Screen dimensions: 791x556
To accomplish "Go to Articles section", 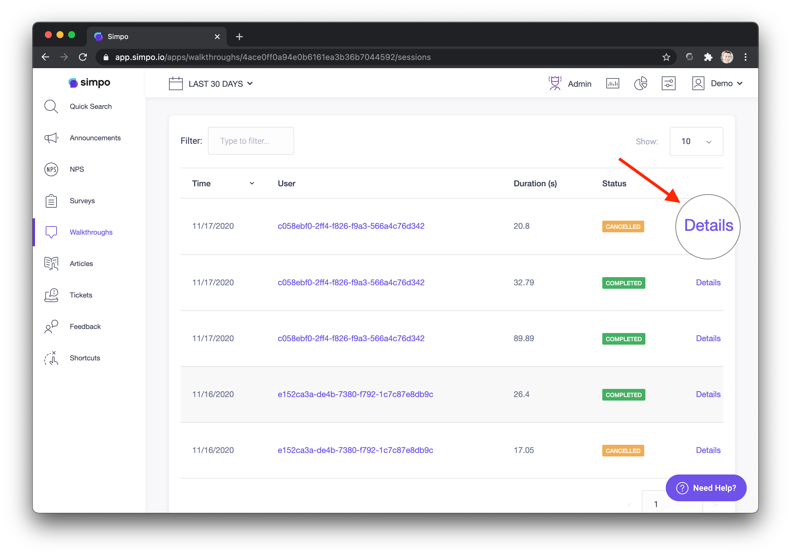I will coord(81,264).
